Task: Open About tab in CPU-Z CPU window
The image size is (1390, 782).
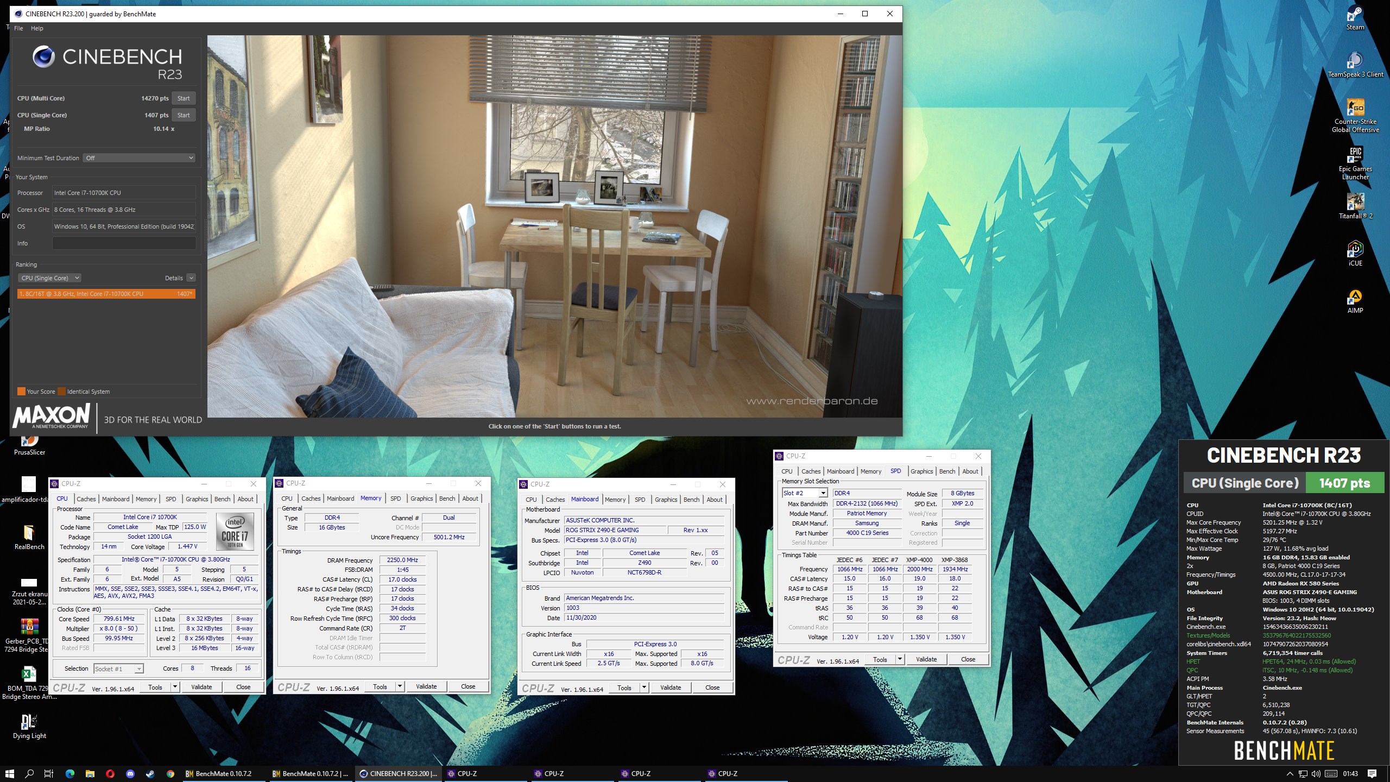Action: [x=245, y=499]
